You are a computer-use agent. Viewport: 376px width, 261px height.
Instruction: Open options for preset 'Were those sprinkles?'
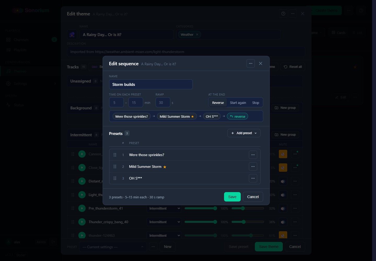coord(253,155)
